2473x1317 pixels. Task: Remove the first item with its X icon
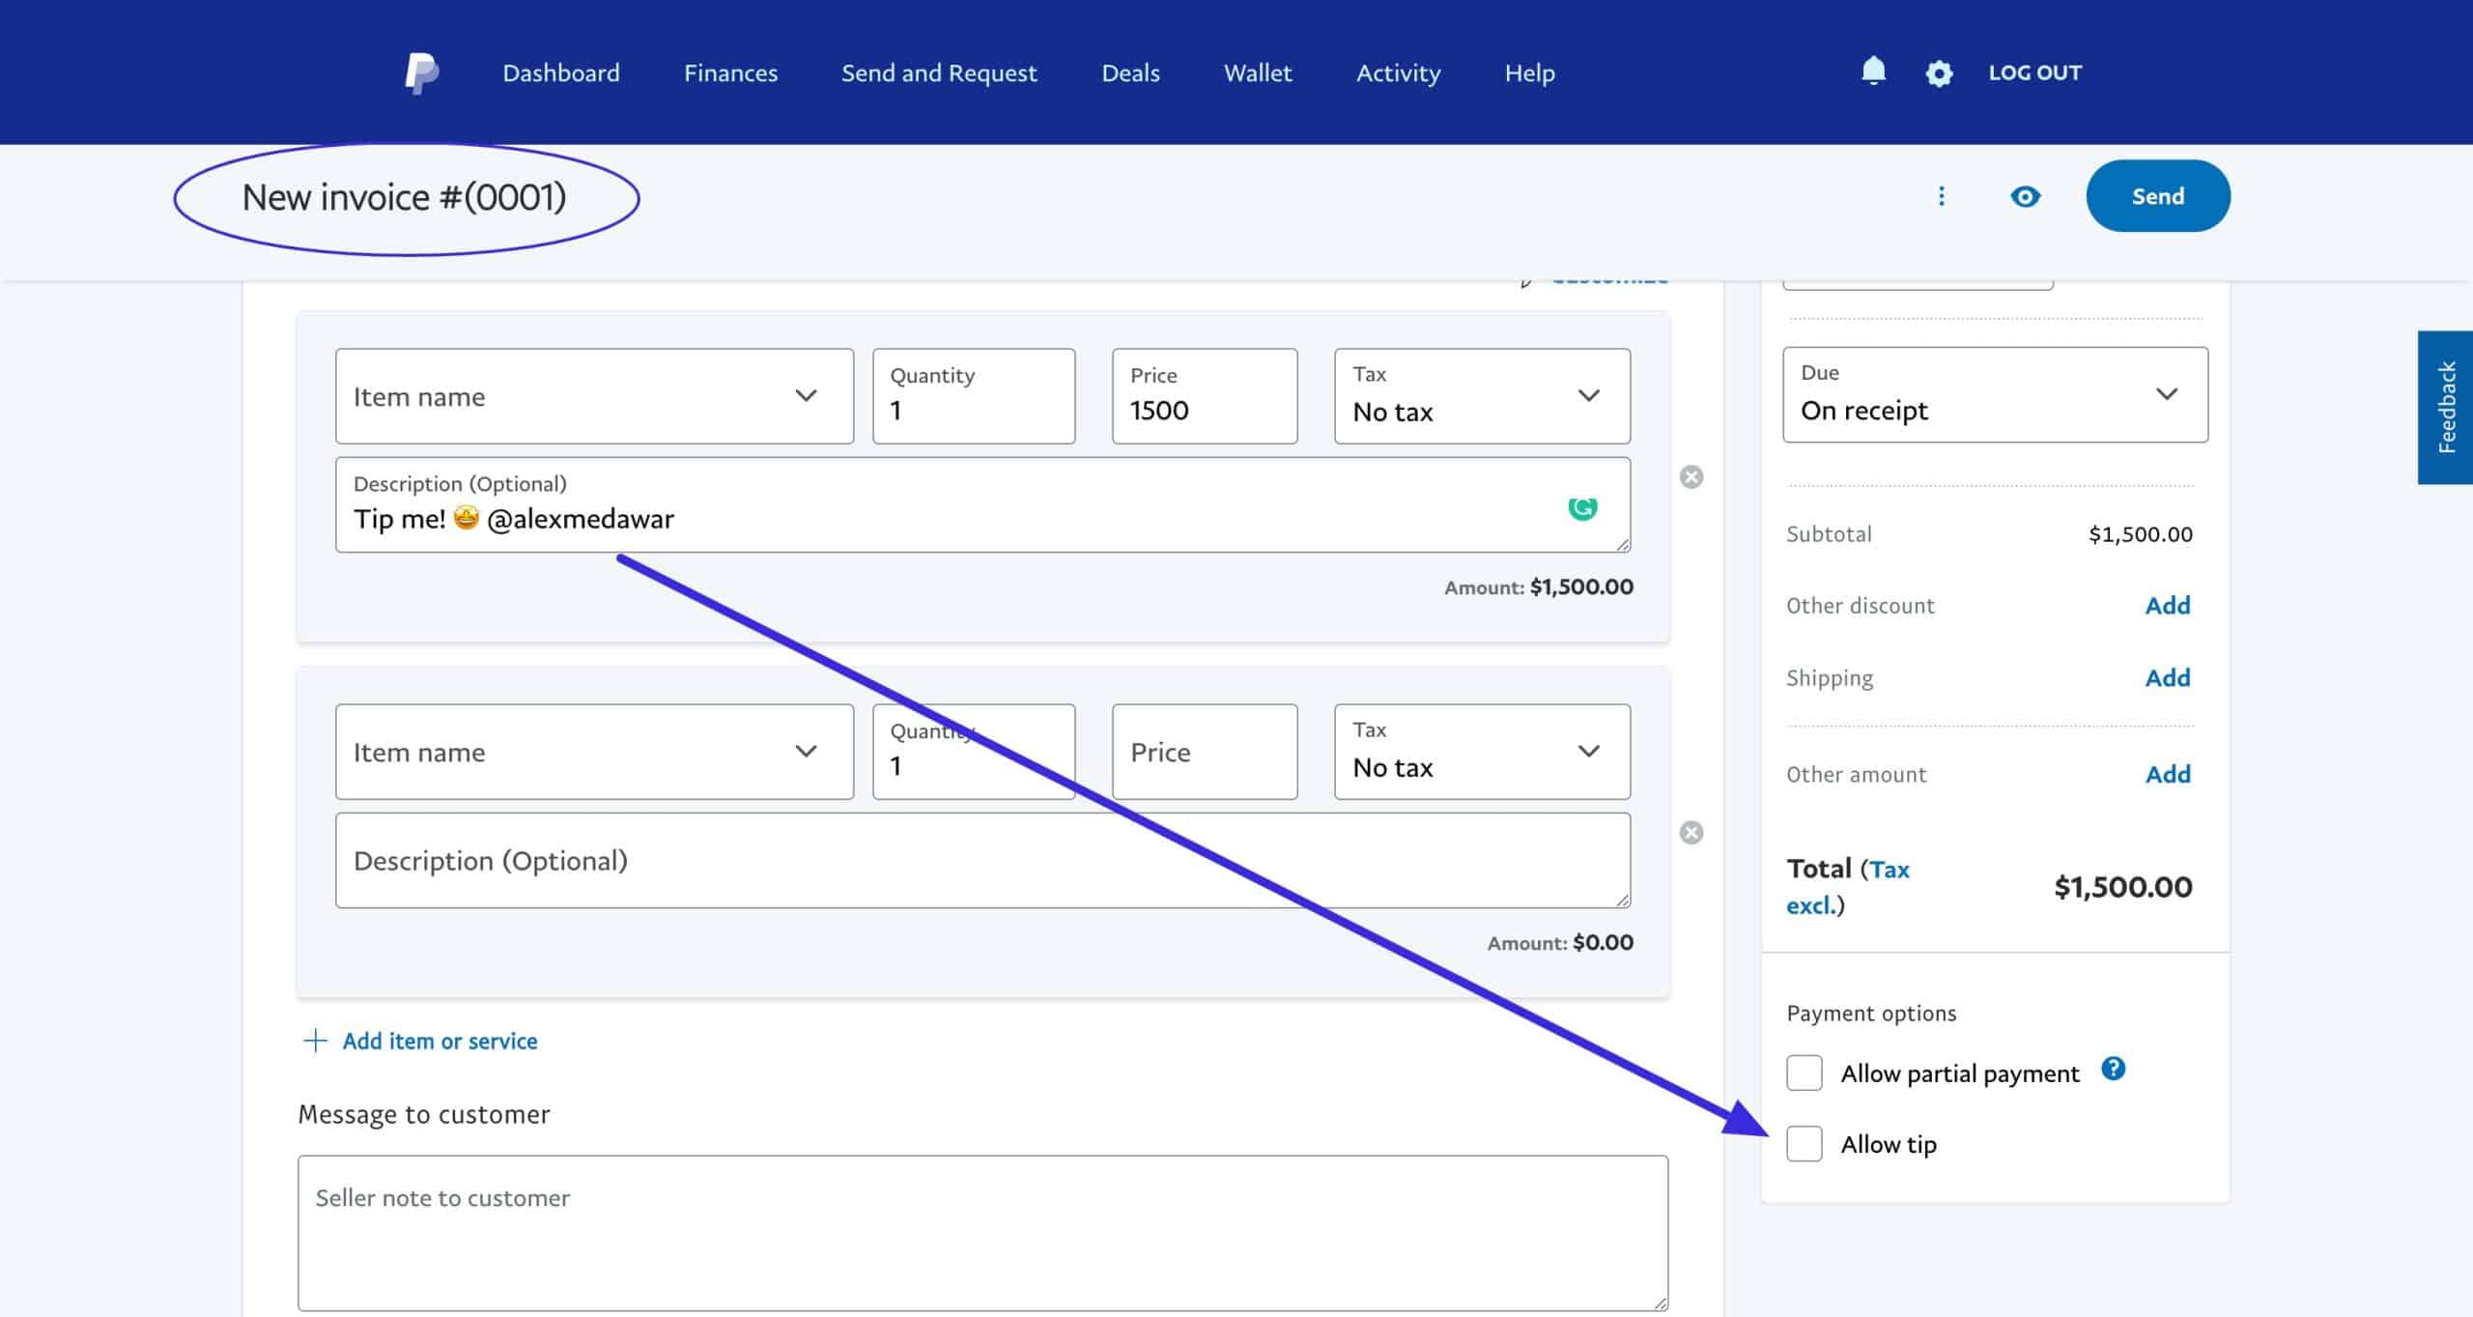click(1691, 476)
